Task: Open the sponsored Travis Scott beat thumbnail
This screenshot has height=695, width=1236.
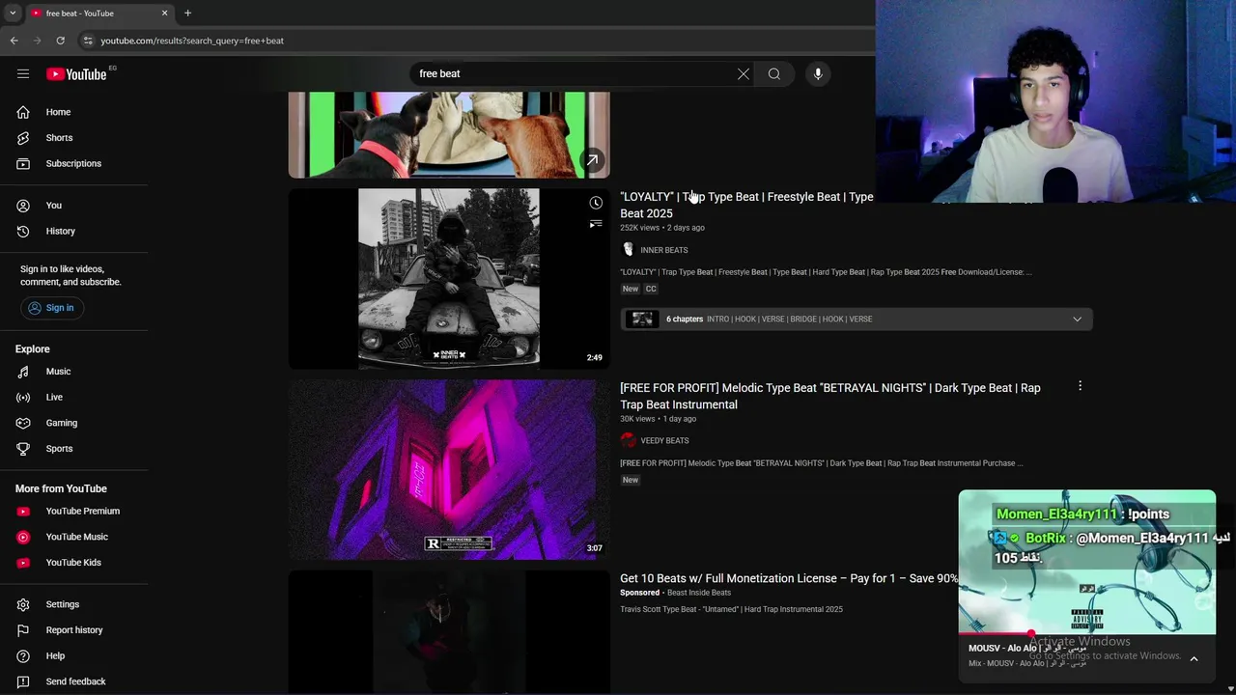Action: pyautogui.click(x=449, y=632)
